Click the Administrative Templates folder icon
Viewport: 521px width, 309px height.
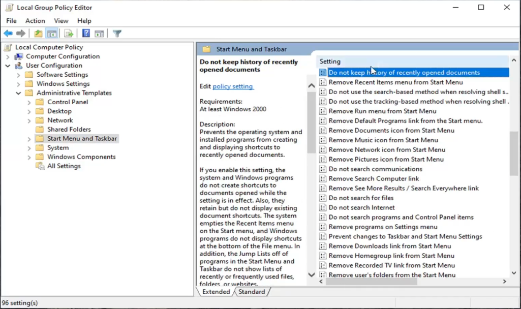[29, 92]
